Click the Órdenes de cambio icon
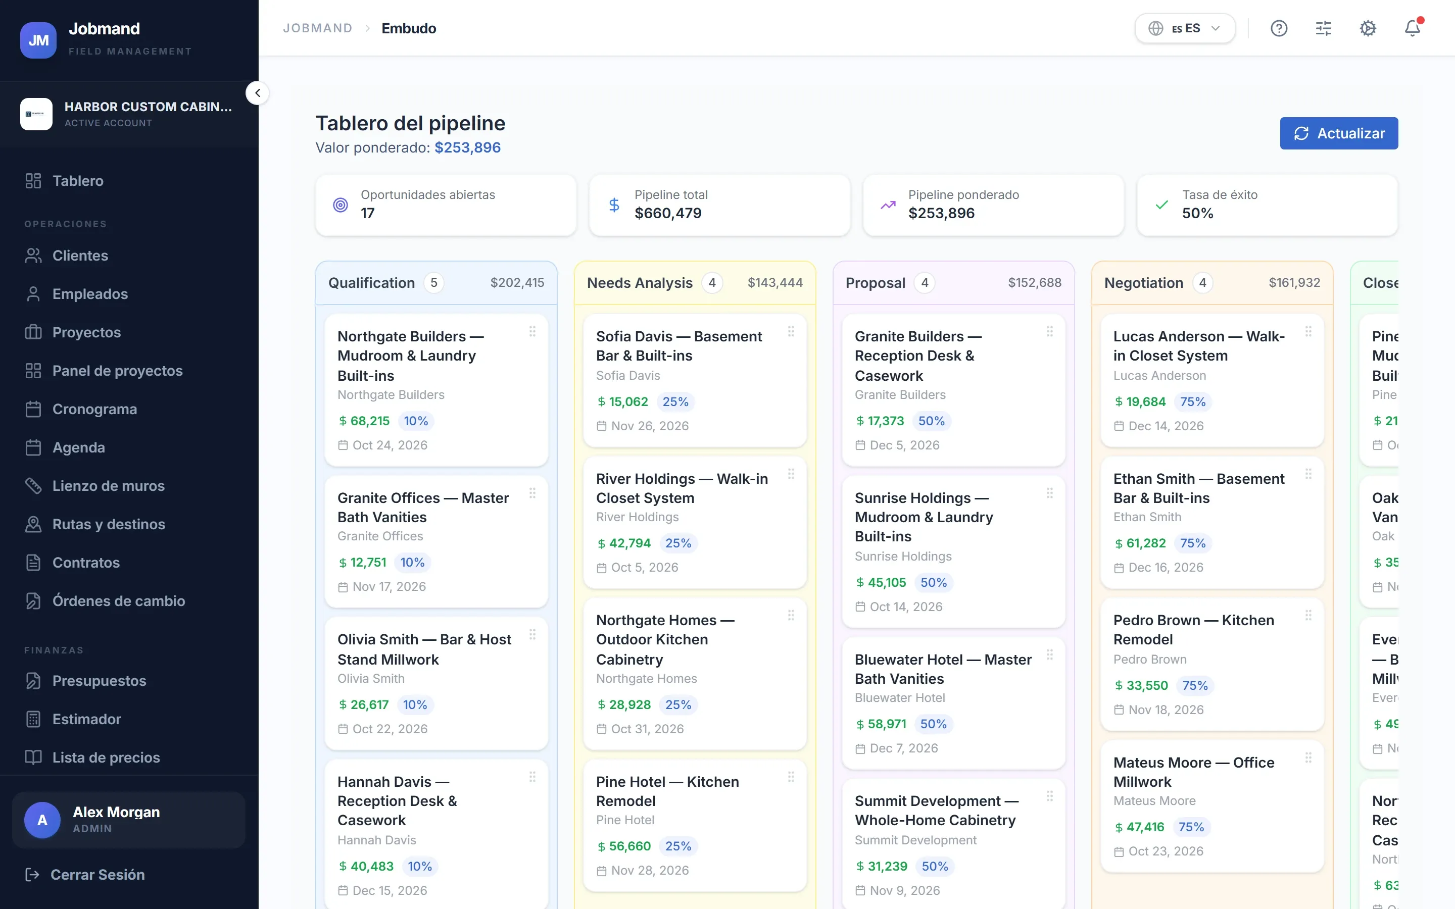1455x909 pixels. (x=33, y=601)
